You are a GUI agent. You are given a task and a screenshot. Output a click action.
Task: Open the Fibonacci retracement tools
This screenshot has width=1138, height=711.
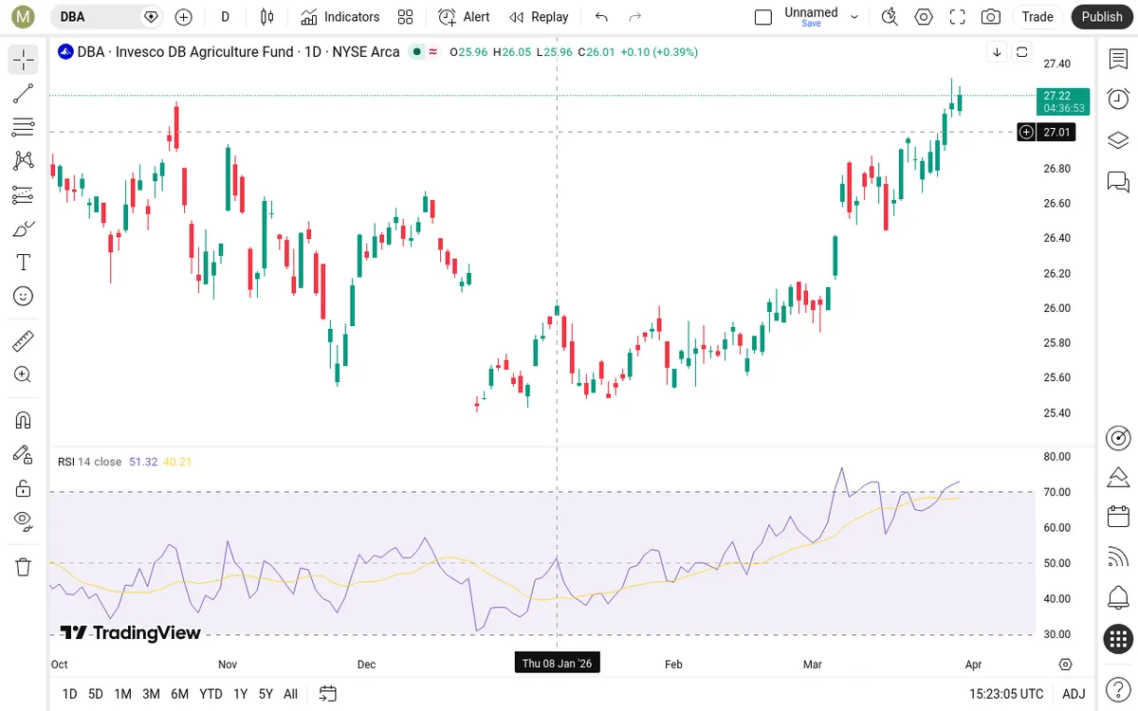coord(24,127)
